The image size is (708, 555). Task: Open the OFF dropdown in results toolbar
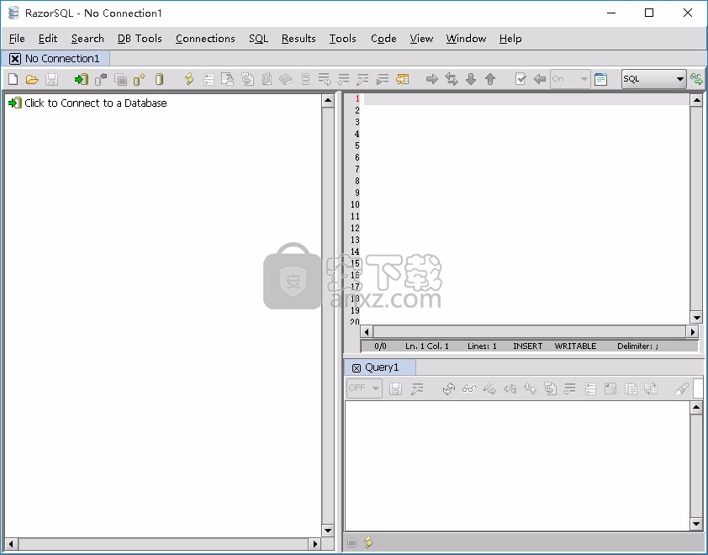pos(364,388)
